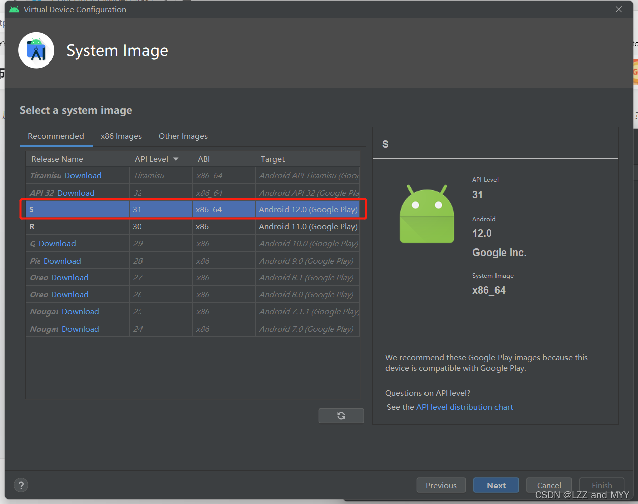Click the ABI column header
Viewport: 638px width, 504px height.
tap(224, 159)
